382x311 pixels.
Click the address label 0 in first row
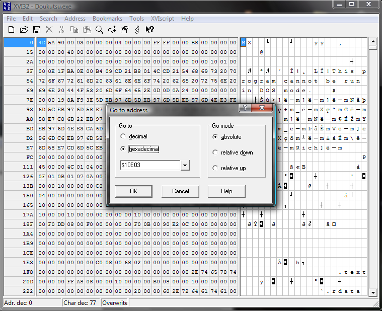[x=19, y=42]
